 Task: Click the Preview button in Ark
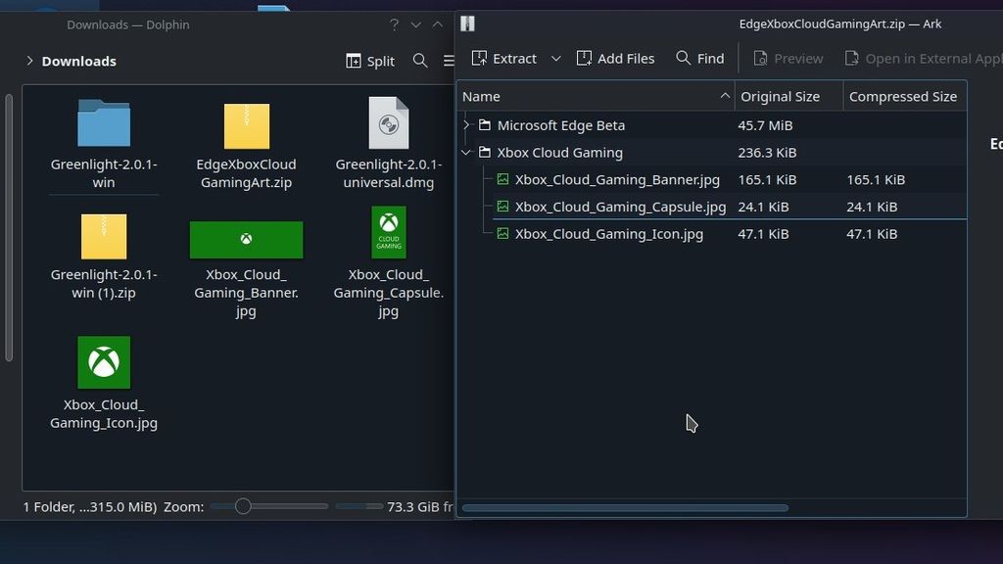click(x=788, y=58)
